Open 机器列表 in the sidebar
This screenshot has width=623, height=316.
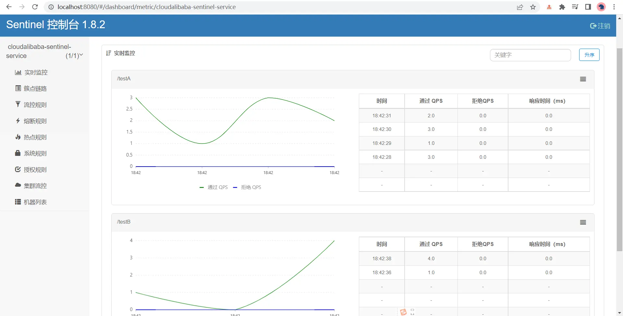35,202
